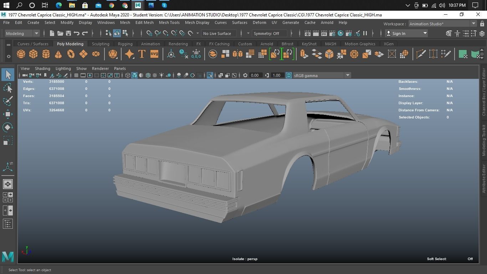Image resolution: width=487 pixels, height=274 pixels.
Task: Click the center pivot shelf icon
Action: click(x=171, y=54)
